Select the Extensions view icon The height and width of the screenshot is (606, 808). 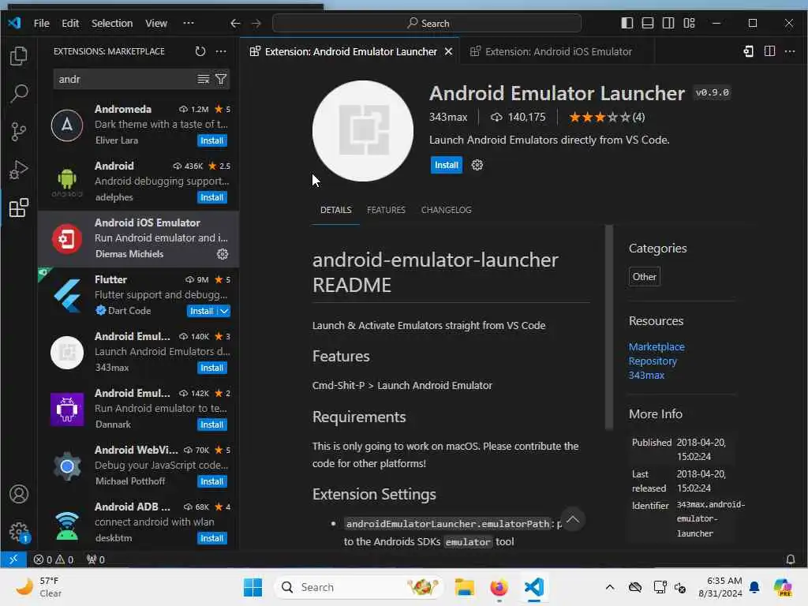19,208
